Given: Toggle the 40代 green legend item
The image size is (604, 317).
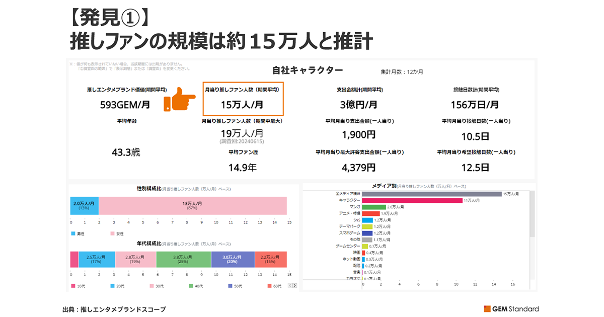Looking at the screenshot, I should coord(191,286).
